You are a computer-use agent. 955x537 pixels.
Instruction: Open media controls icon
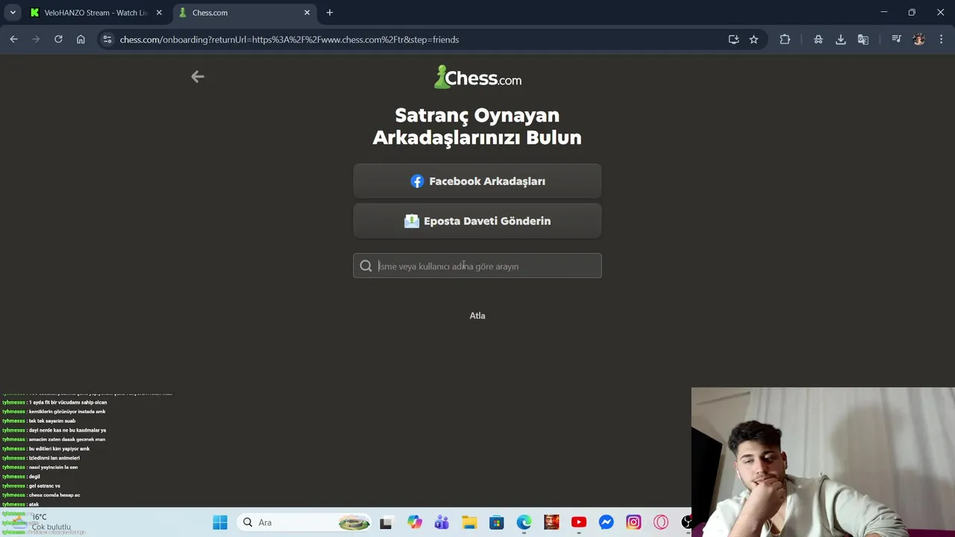click(x=897, y=40)
